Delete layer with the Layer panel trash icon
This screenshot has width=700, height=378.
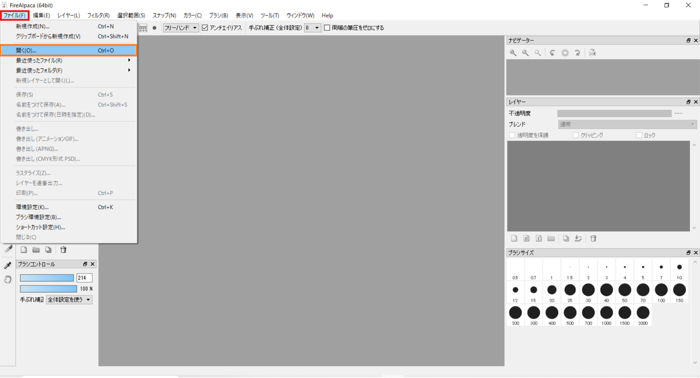coord(593,238)
